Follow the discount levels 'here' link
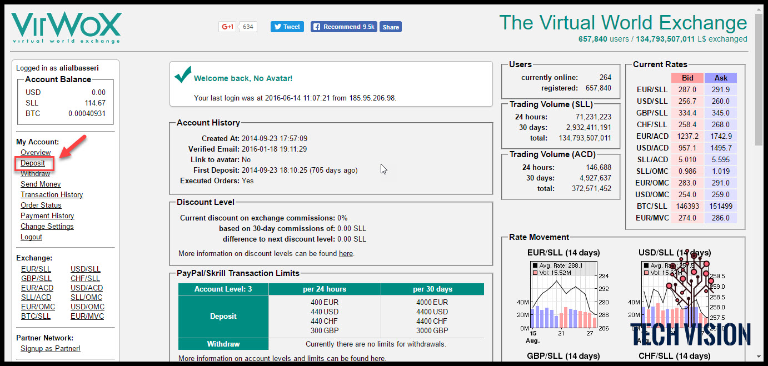 point(346,253)
